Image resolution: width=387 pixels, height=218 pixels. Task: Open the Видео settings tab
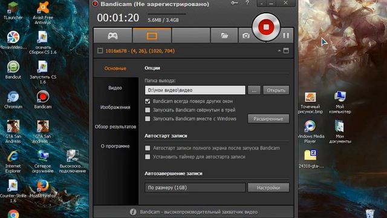coord(115,88)
